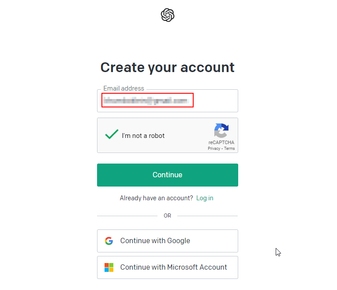Click the OpenAI logo at top
Image resolution: width=337 pixels, height=290 pixels.
point(168,15)
